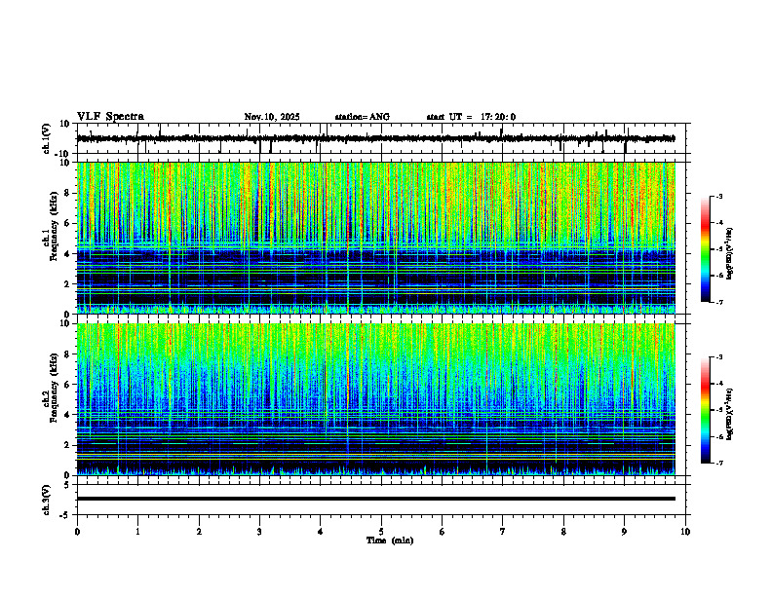
Task: Click the ch.1 spectrogram plot area
Action: point(375,238)
